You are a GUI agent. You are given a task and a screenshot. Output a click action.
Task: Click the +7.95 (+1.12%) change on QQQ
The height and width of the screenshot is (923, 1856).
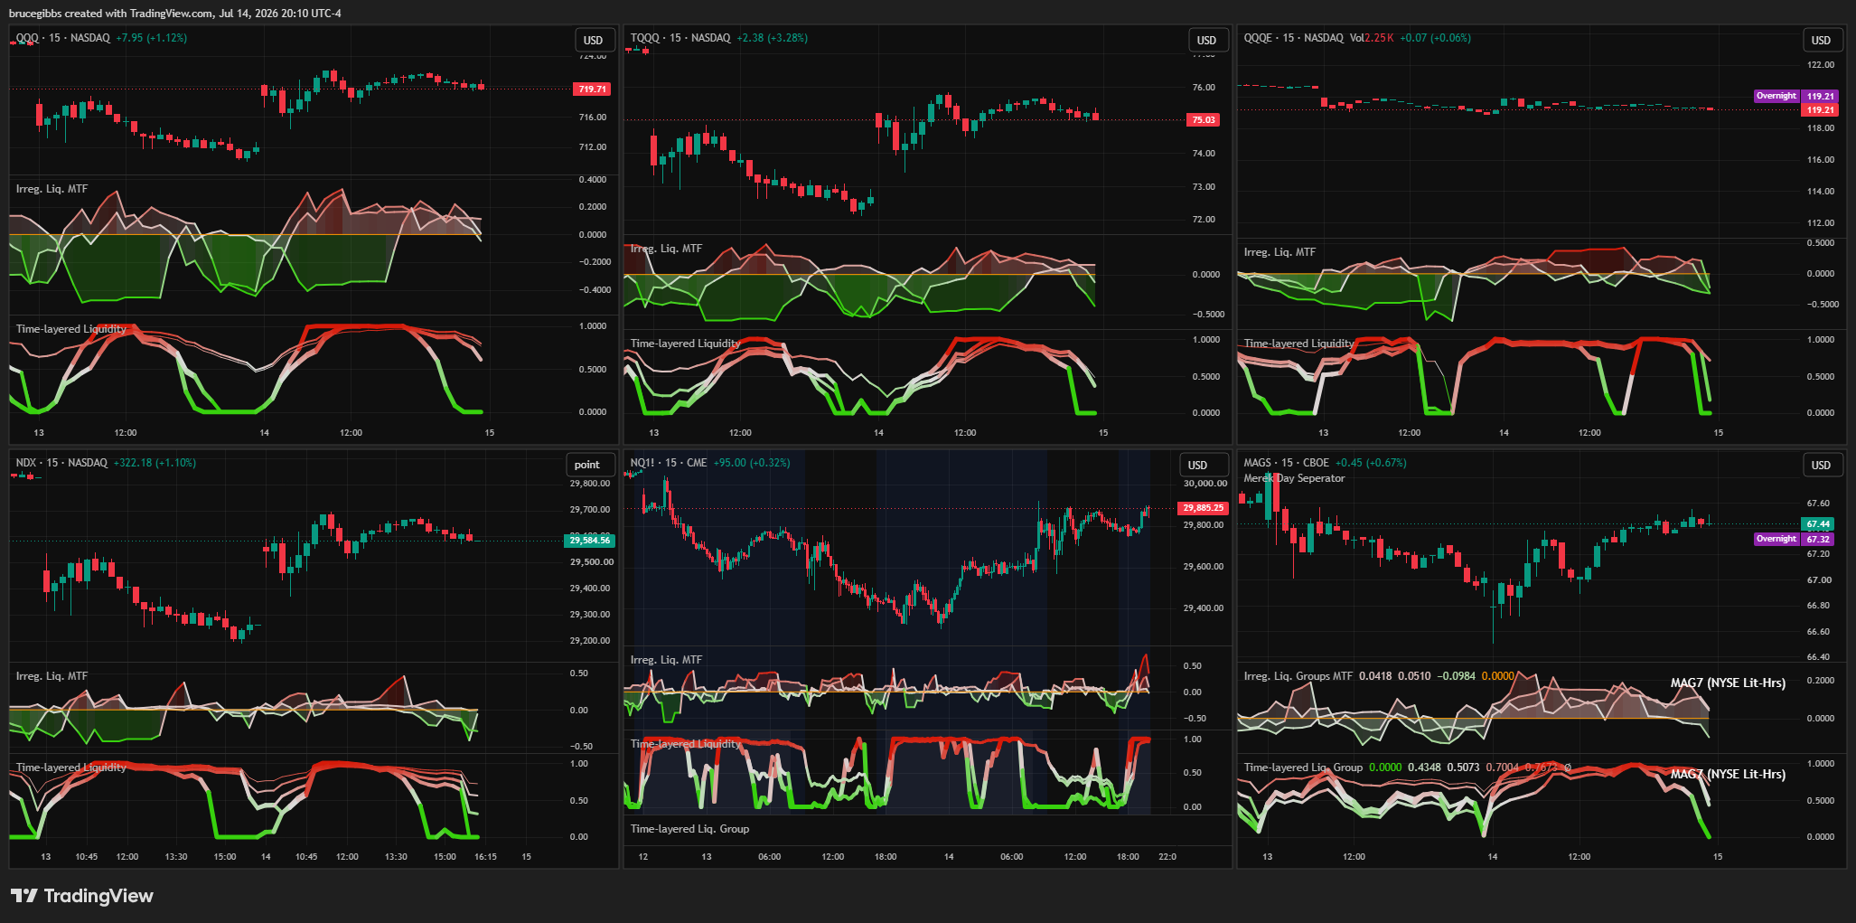[152, 38]
